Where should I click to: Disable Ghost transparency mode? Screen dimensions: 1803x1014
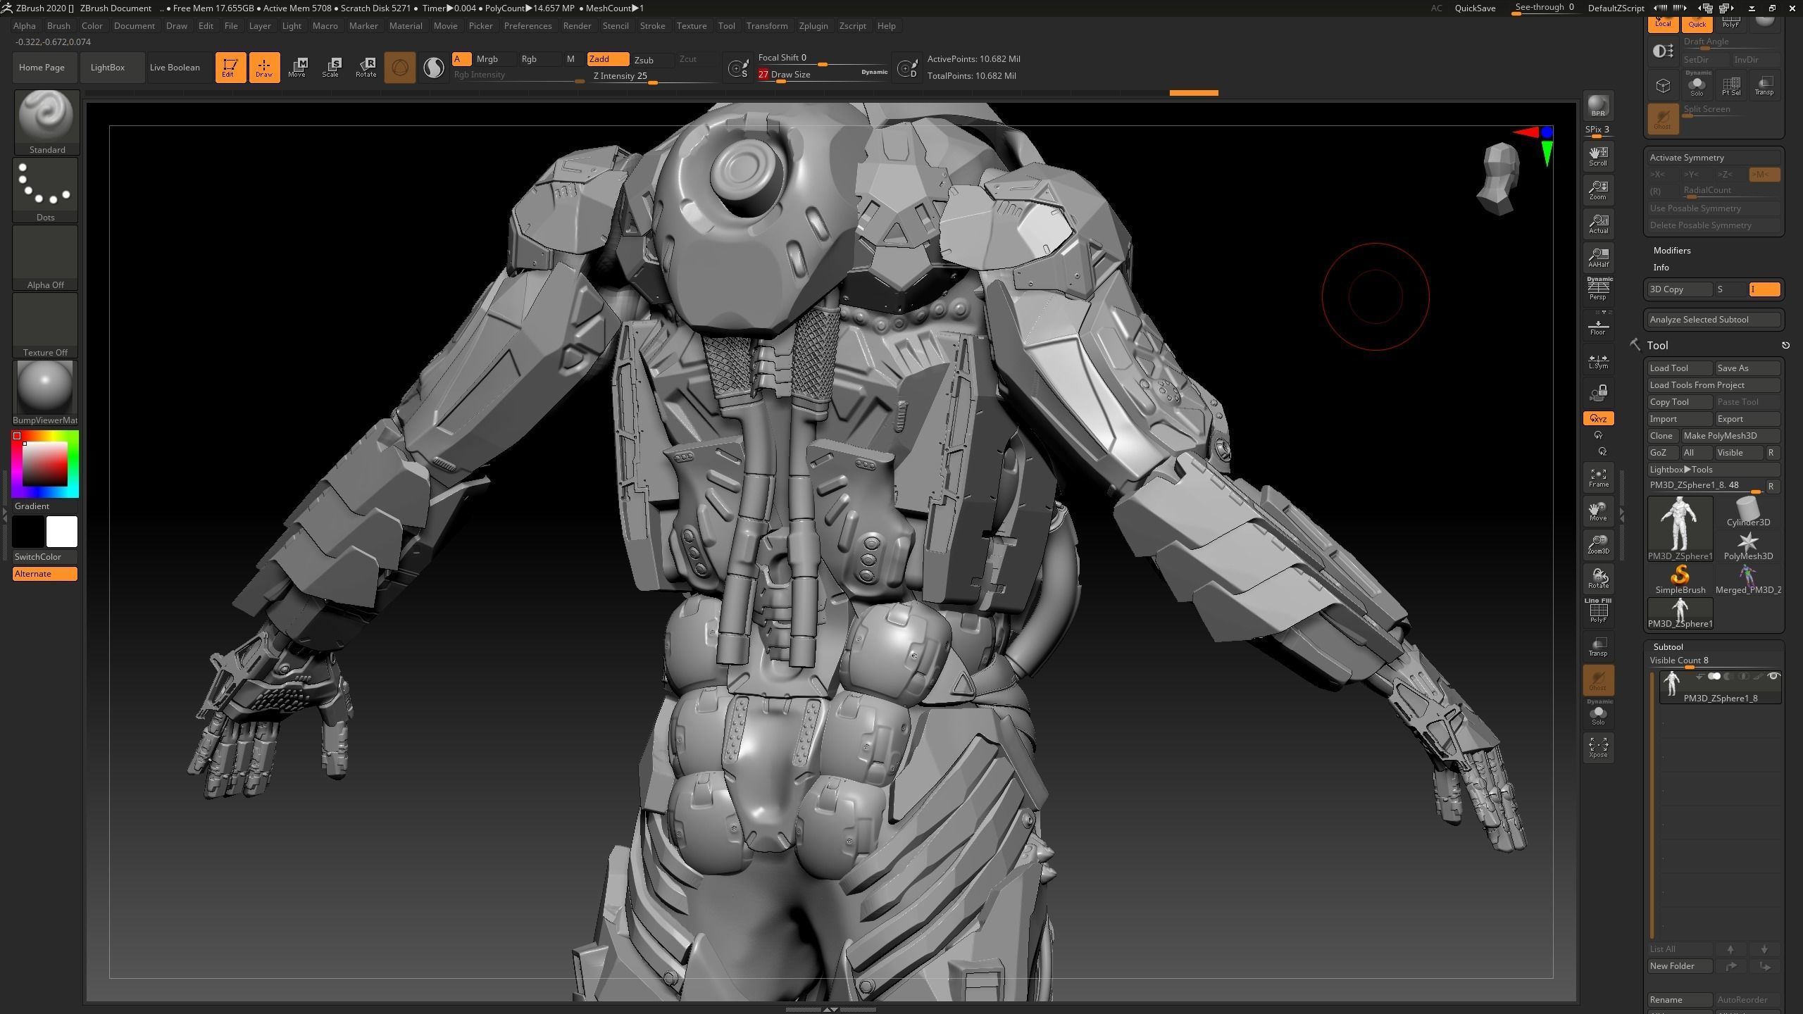(1598, 679)
